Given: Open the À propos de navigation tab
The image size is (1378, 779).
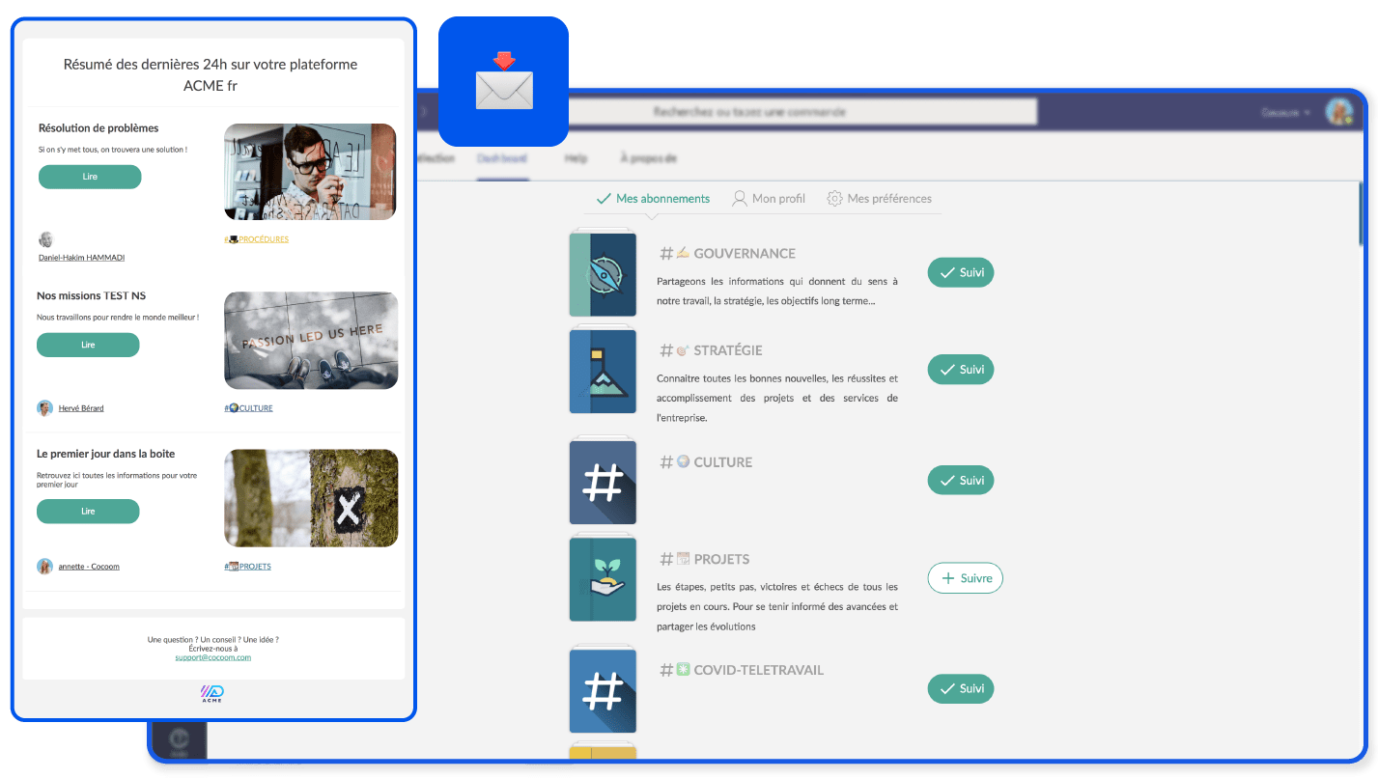Looking at the screenshot, I should pyautogui.click(x=648, y=158).
